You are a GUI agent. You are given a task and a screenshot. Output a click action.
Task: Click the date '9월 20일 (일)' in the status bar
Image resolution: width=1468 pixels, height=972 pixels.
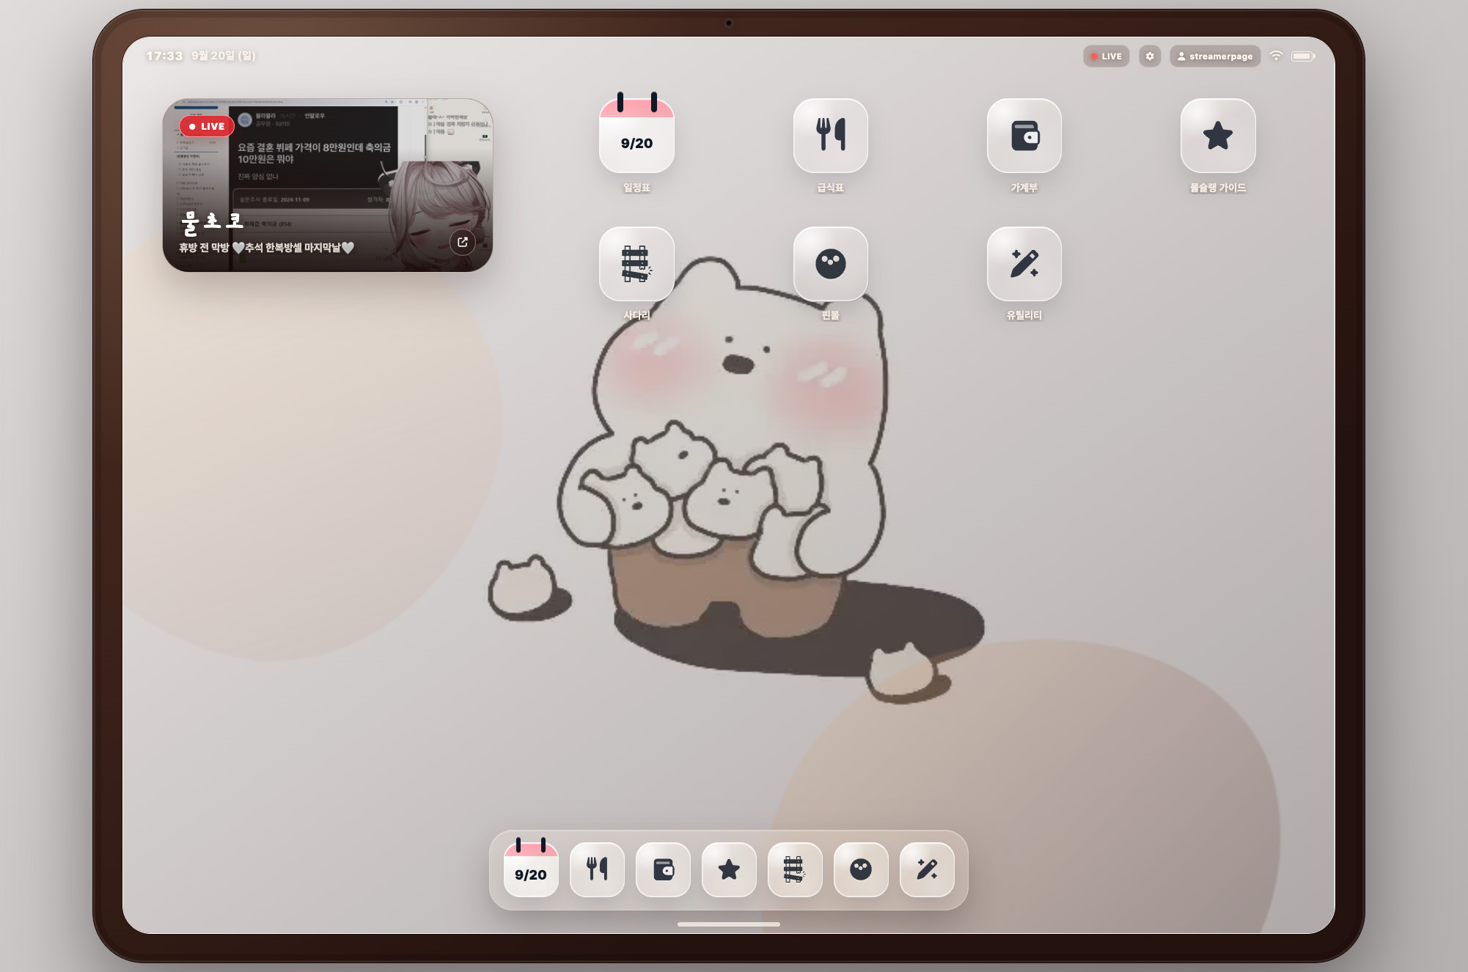coord(224,56)
